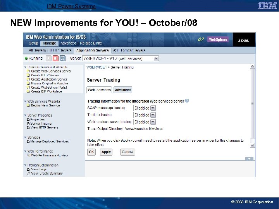Open the Server selection dropdown
Viewport: 279px width, 209px height.
[x=156, y=58]
